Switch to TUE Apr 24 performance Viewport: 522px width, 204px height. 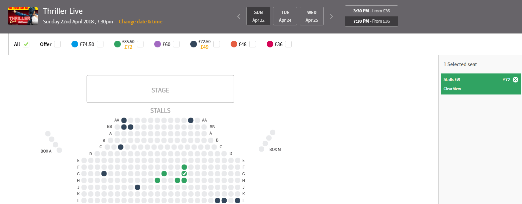tap(285, 16)
